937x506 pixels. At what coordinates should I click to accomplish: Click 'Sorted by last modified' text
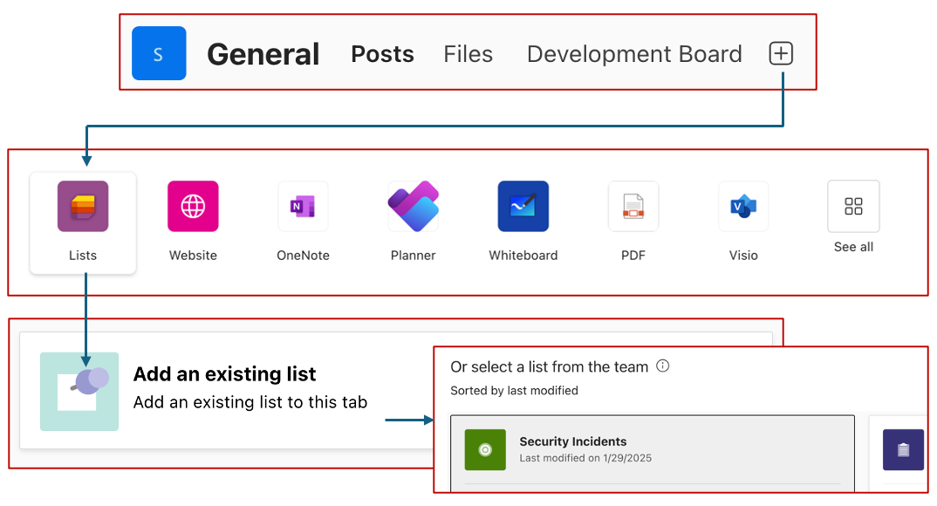(x=514, y=391)
